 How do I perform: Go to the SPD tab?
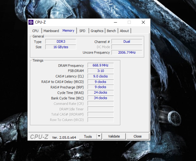82,31
